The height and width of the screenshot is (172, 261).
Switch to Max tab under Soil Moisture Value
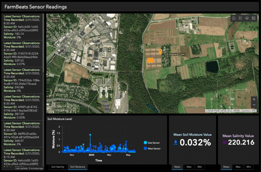coord(189,167)
